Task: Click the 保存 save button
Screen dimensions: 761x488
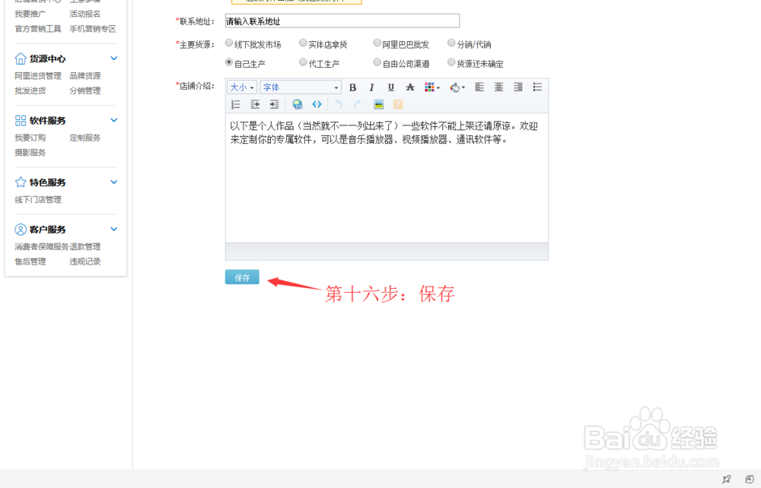Action: pos(241,277)
